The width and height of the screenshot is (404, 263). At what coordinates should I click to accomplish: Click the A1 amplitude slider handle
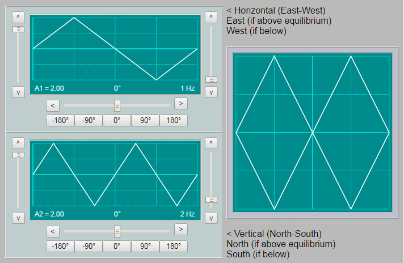(18, 29)
